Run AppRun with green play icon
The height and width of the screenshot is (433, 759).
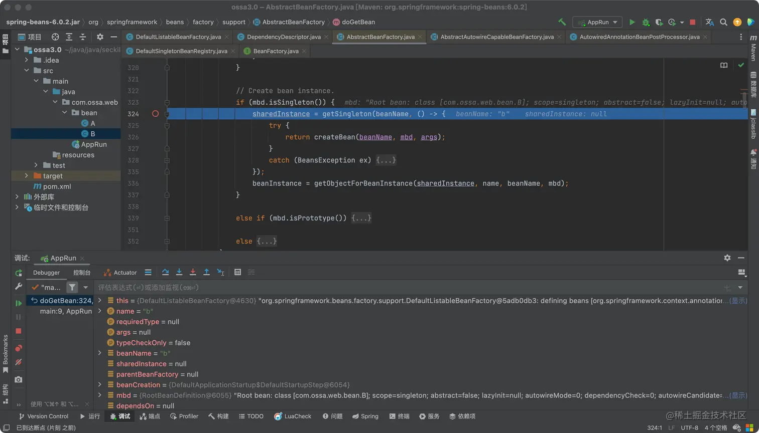coord(632,22)
